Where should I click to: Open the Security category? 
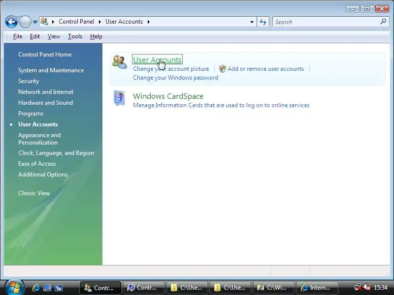tap(29, 81)
